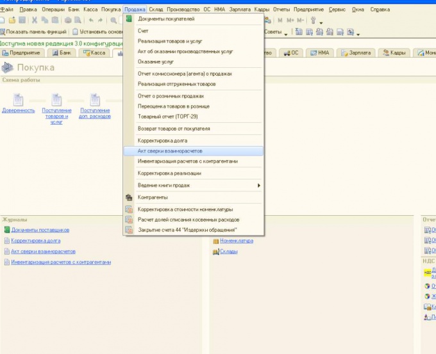Switch to the Касса tab
The width and height of the screenshot is (436, 354).
pyautogui.click(x=94, y=52)
